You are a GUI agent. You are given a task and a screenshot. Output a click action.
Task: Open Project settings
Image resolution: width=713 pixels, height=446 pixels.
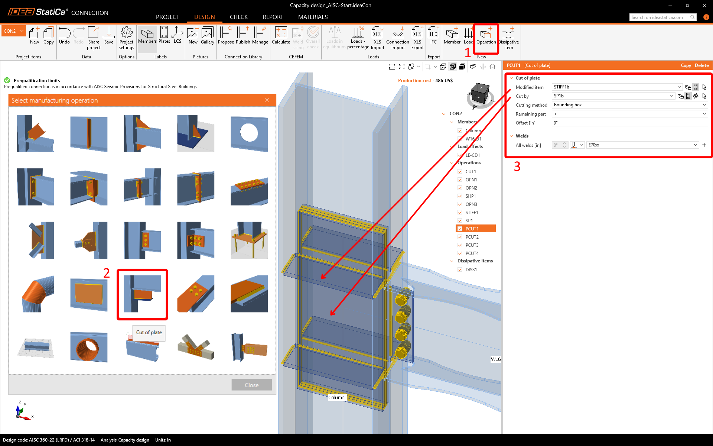click(126, 38)
